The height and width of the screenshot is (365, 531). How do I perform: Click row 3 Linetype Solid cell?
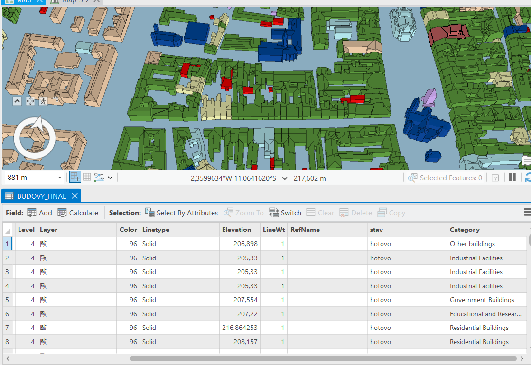pos(179,272)
